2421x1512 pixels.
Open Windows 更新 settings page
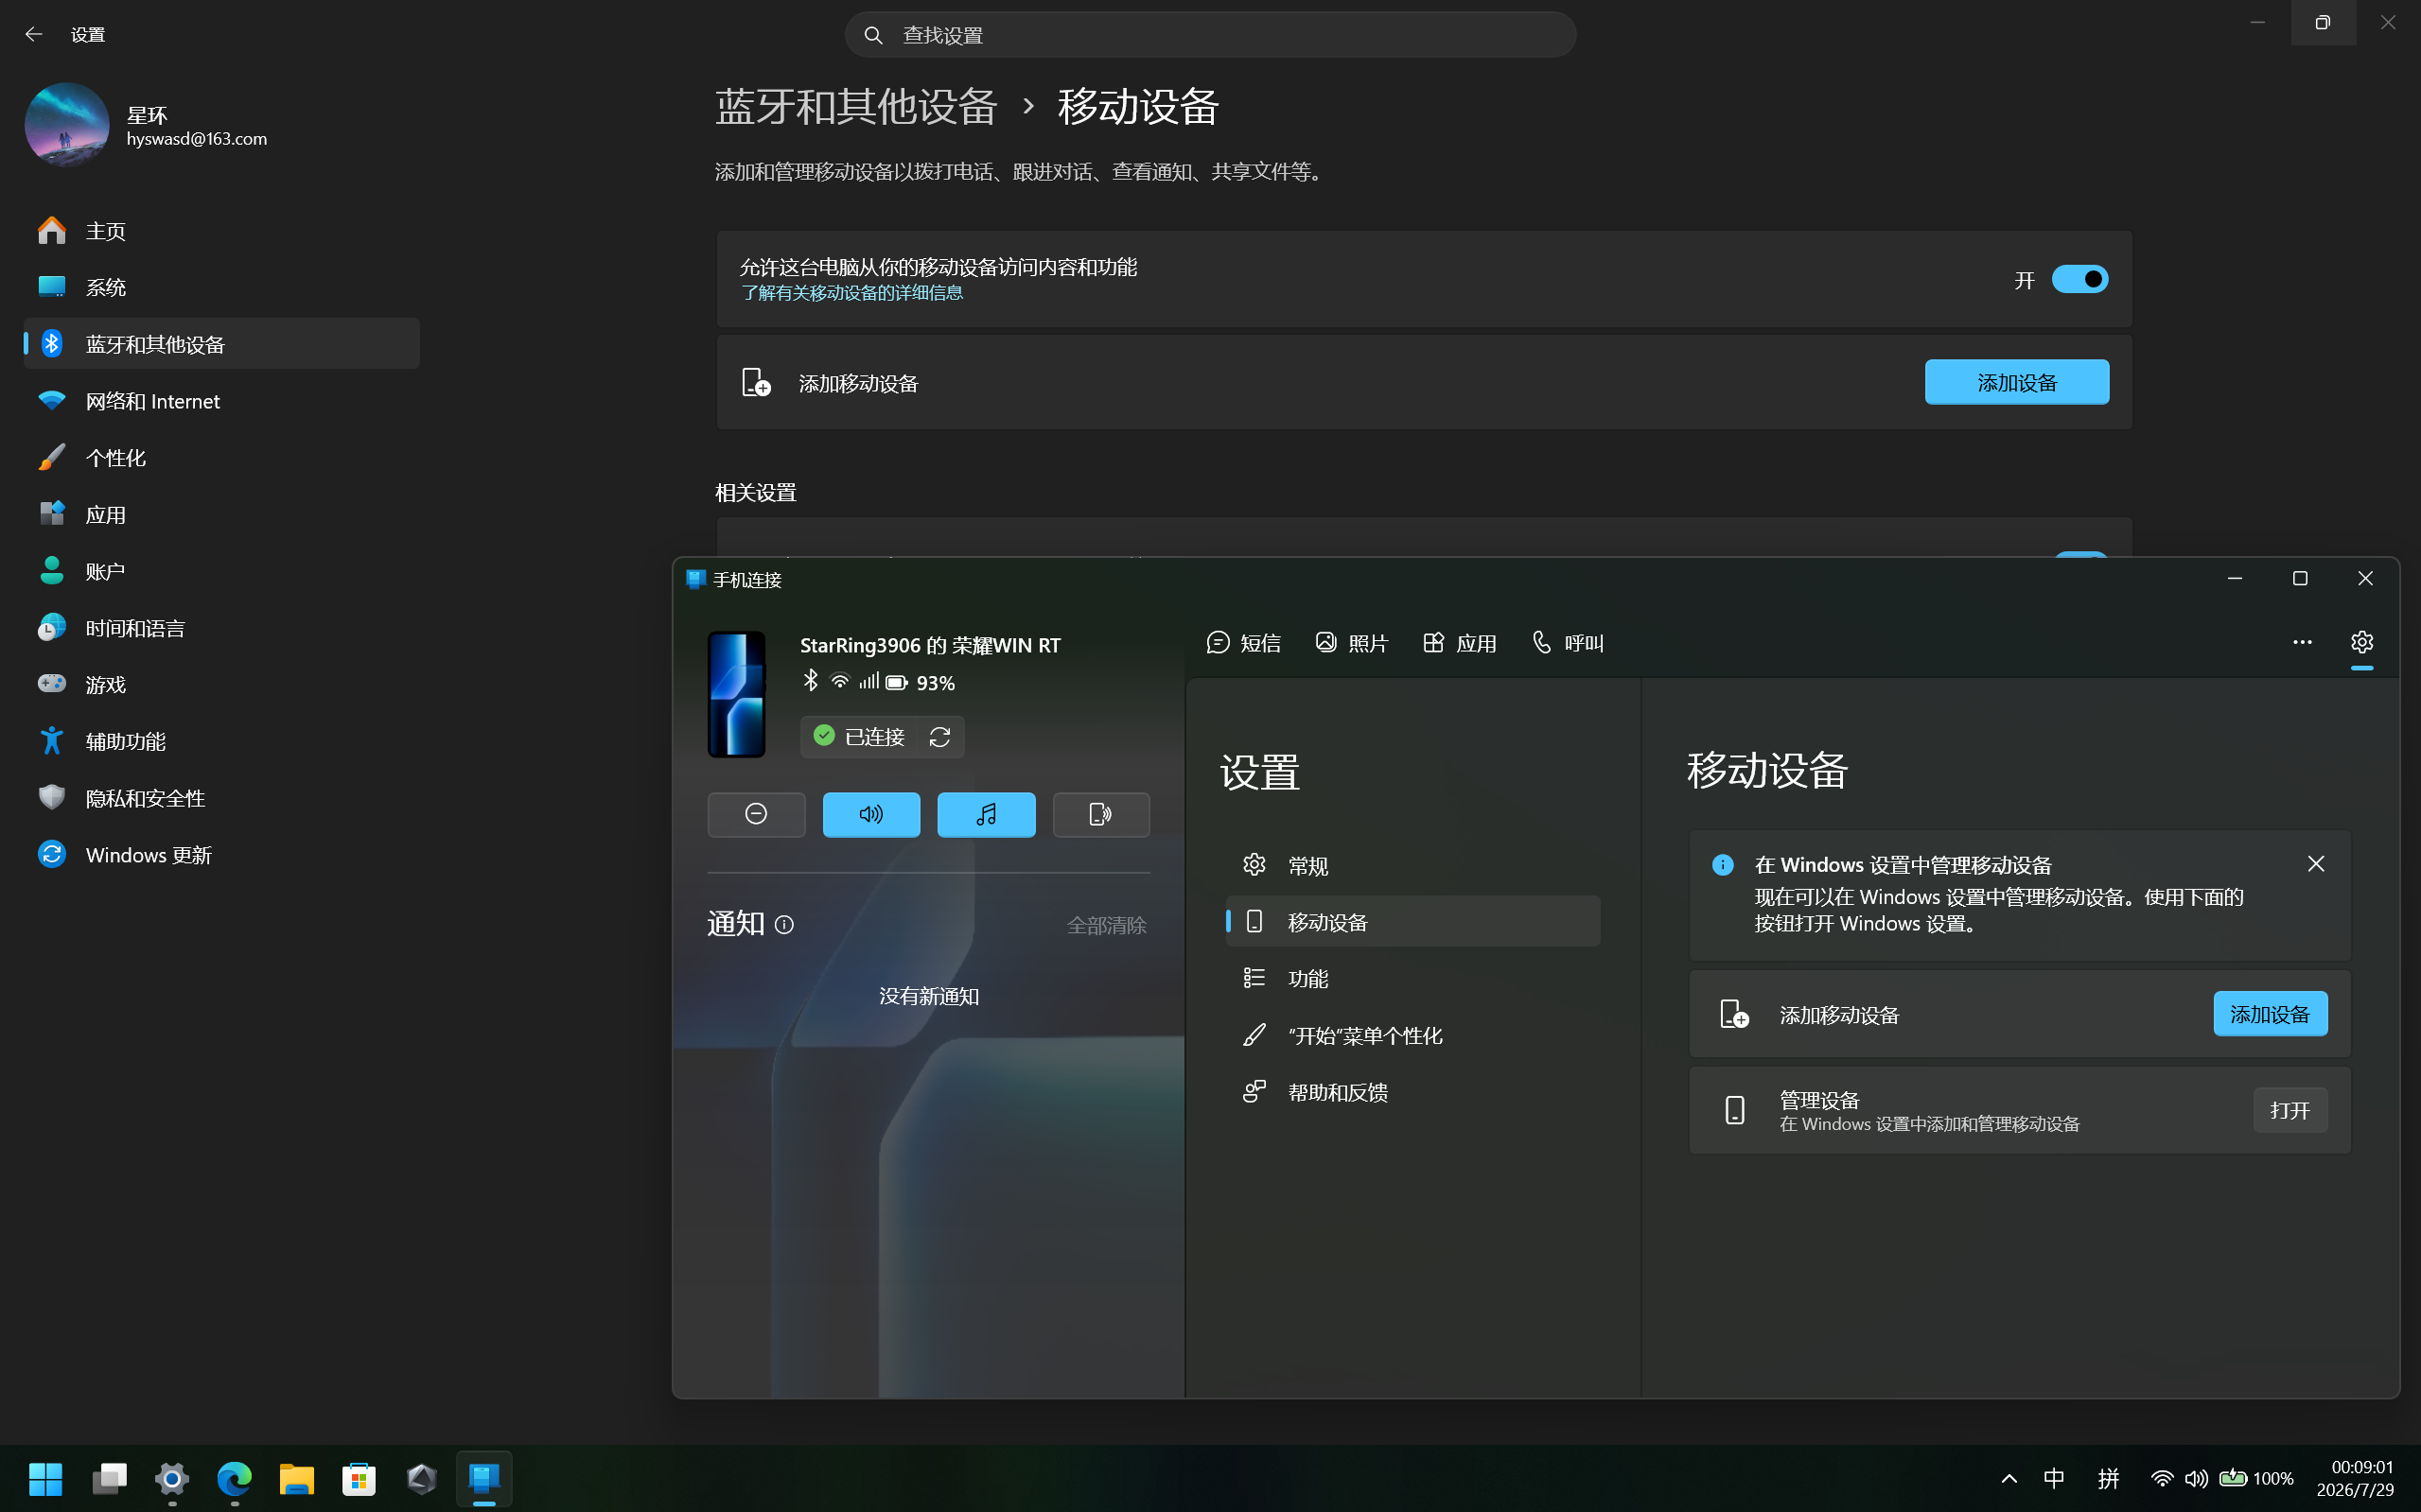click(221, 855)
